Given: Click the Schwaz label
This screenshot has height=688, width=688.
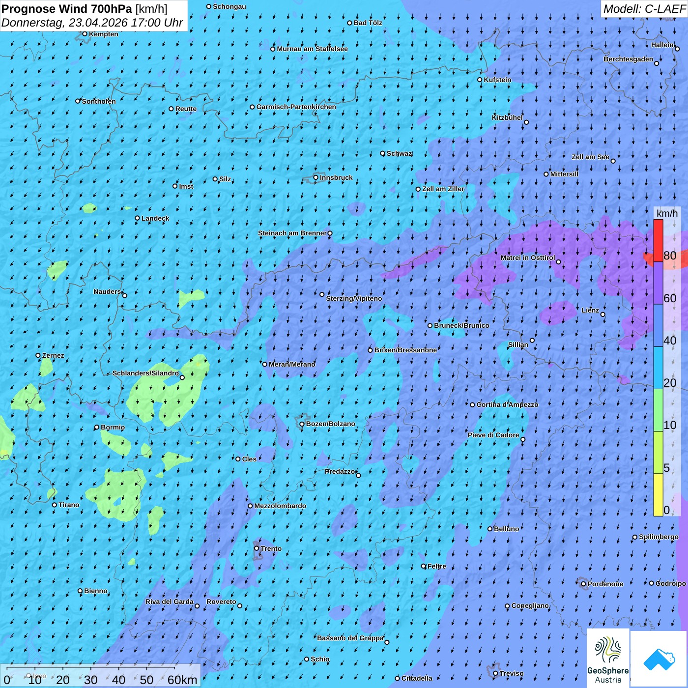Looking at the screenshot, I should tap(399, 153).
